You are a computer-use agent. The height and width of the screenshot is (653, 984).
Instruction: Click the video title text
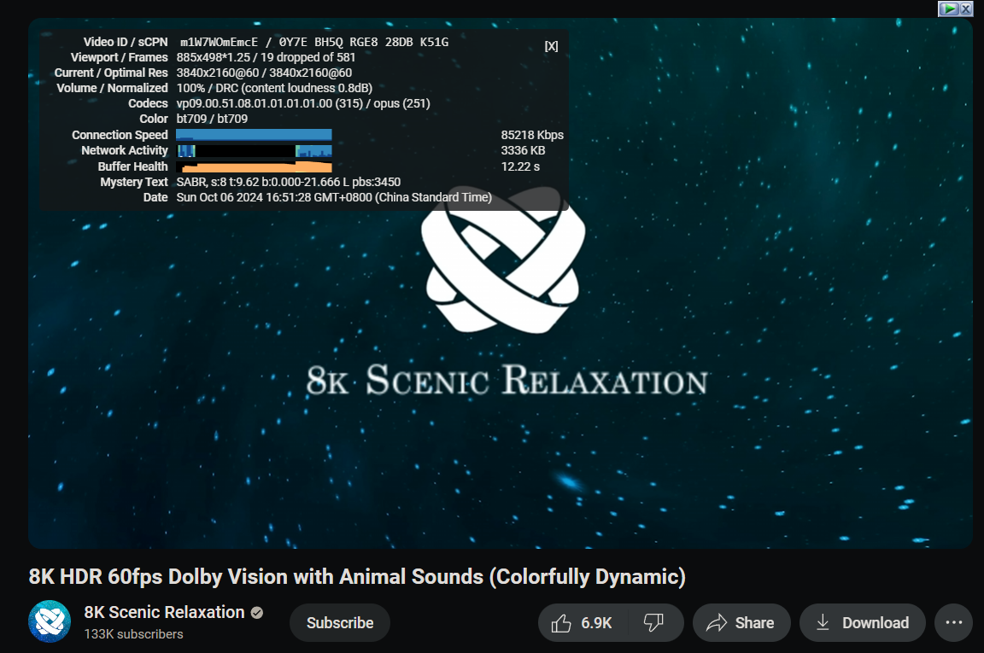point(357,576)
